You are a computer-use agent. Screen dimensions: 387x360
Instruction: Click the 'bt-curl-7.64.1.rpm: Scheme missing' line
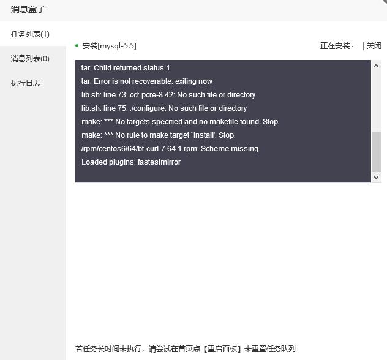171,149
